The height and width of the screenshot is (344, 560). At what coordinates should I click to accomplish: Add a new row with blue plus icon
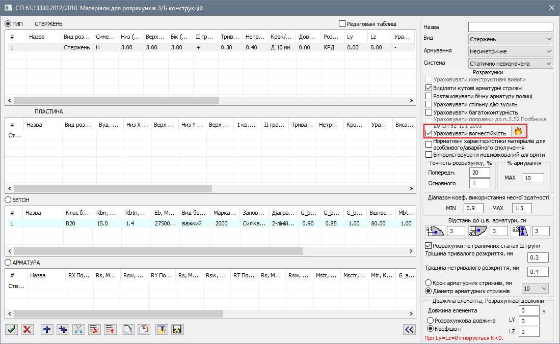click(47, 329)
